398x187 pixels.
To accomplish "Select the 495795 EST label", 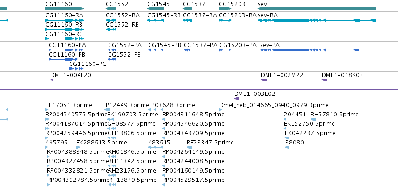I will 56,143.
